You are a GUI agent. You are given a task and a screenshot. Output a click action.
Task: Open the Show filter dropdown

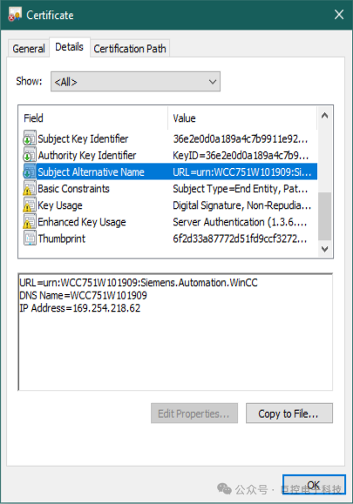[x=135, y=82]
